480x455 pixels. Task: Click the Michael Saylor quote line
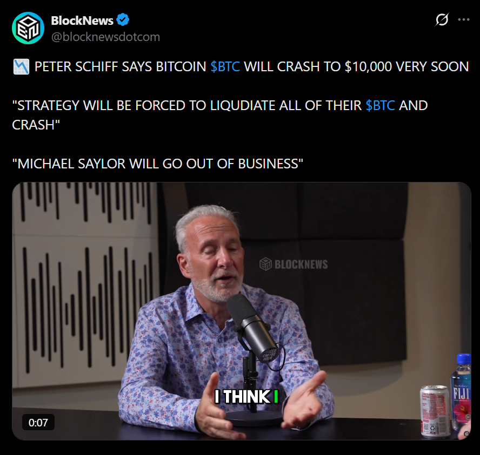pos(158,164)
